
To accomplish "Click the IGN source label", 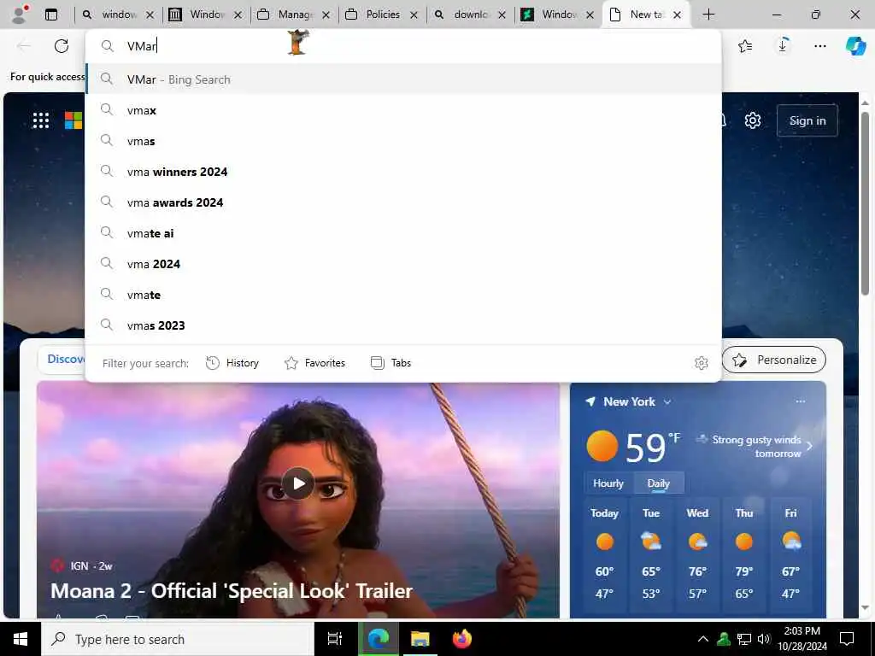I will click(79, 566).
